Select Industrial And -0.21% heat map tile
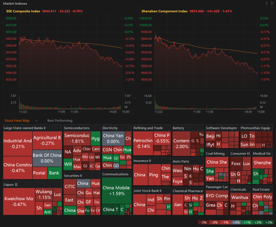The height and width of the screenshot is (227, 276). coord(18,144)
